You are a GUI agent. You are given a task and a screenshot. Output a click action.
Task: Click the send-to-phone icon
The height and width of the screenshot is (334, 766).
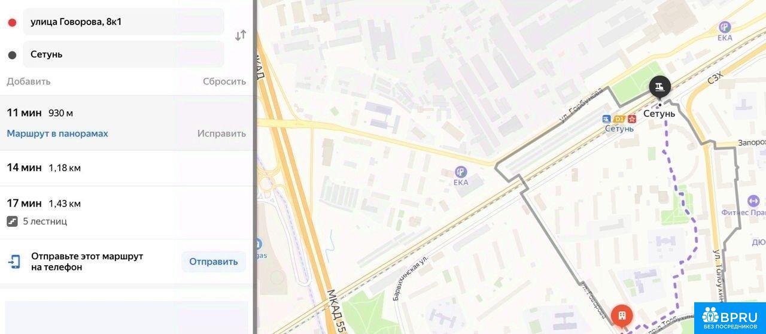[x=14, y=262]
